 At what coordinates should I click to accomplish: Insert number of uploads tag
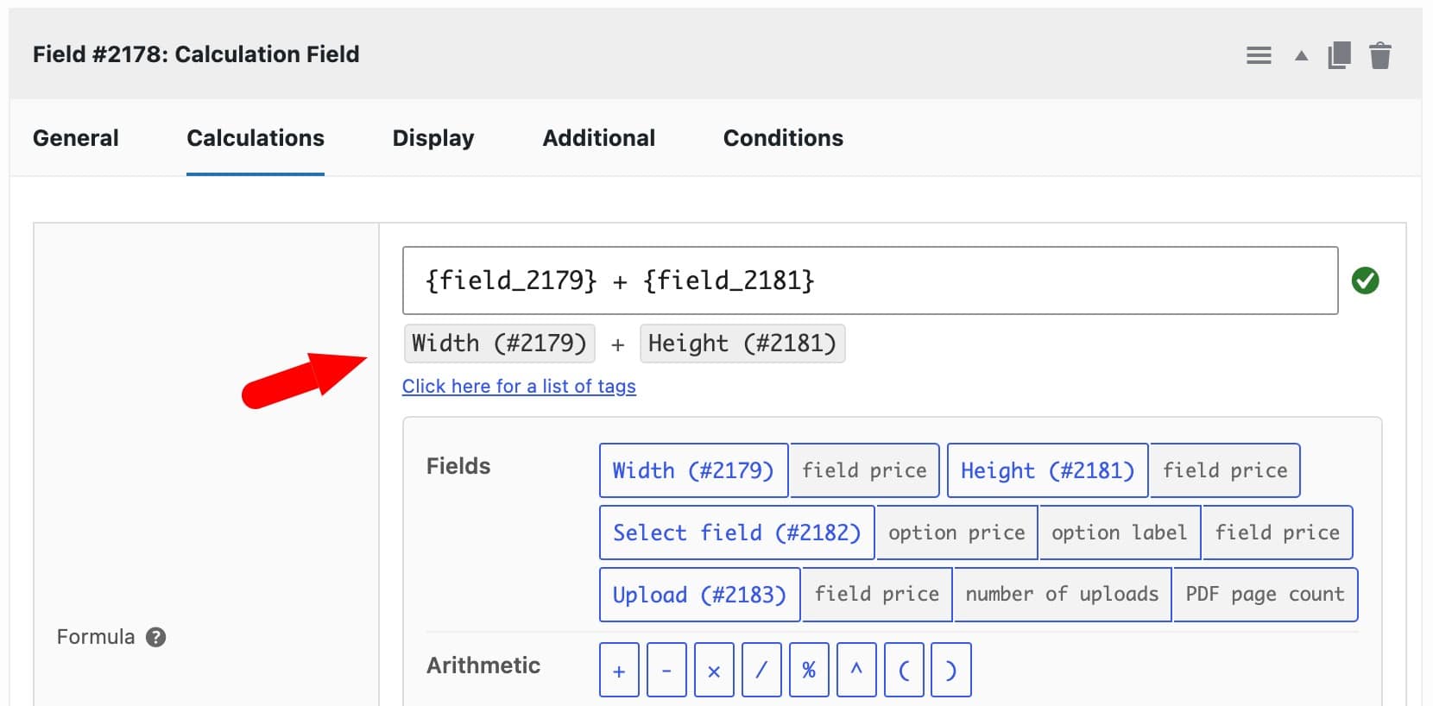point(1062,595)
